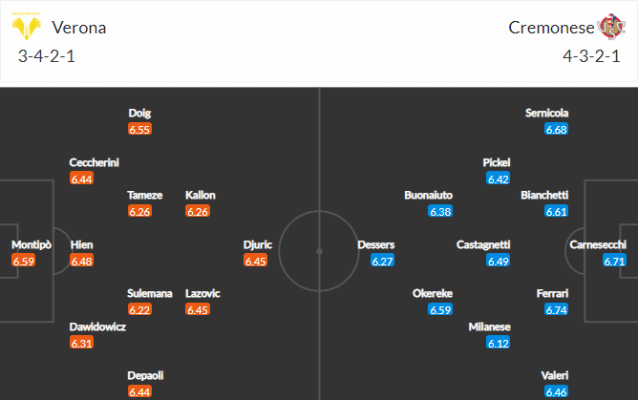This screenshot has height=400, width=638.
Task: Click the Cremonese club crest icon
Action: 611,27
